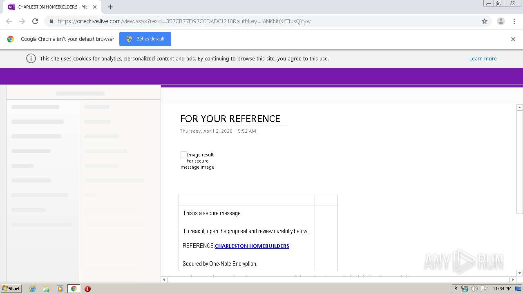Open the media player taskbar icon
The width and height of the screenshot is (523, 294).
click(x=60, y=289)
